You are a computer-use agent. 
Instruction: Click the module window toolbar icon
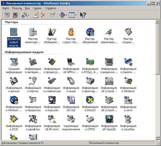click(35, 15)
